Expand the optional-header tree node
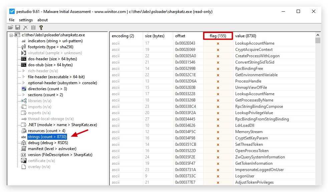The width and height of the screenshot is (328, 192). click(23, 83)
